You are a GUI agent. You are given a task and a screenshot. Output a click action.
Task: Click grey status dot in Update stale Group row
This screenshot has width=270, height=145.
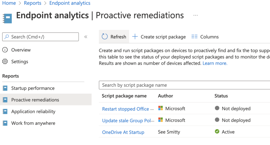pyautogui.click(x=217, y=120)
